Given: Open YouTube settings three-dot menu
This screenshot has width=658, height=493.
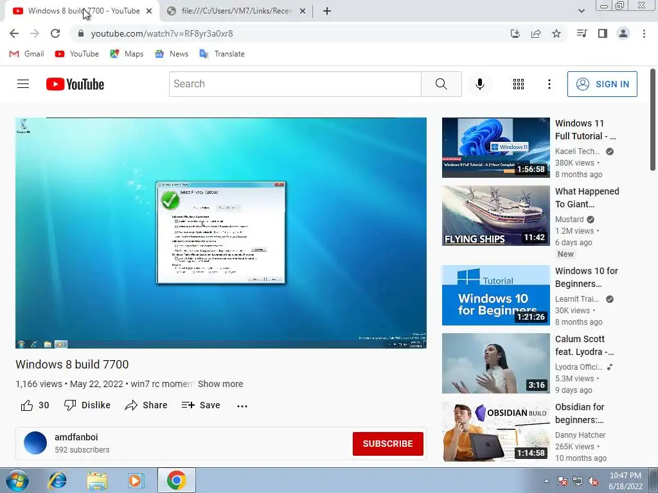Looking at the screenshot, I should click(x=549, y=84).
